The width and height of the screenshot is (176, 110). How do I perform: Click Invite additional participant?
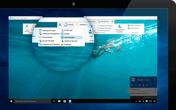[120, 28]
